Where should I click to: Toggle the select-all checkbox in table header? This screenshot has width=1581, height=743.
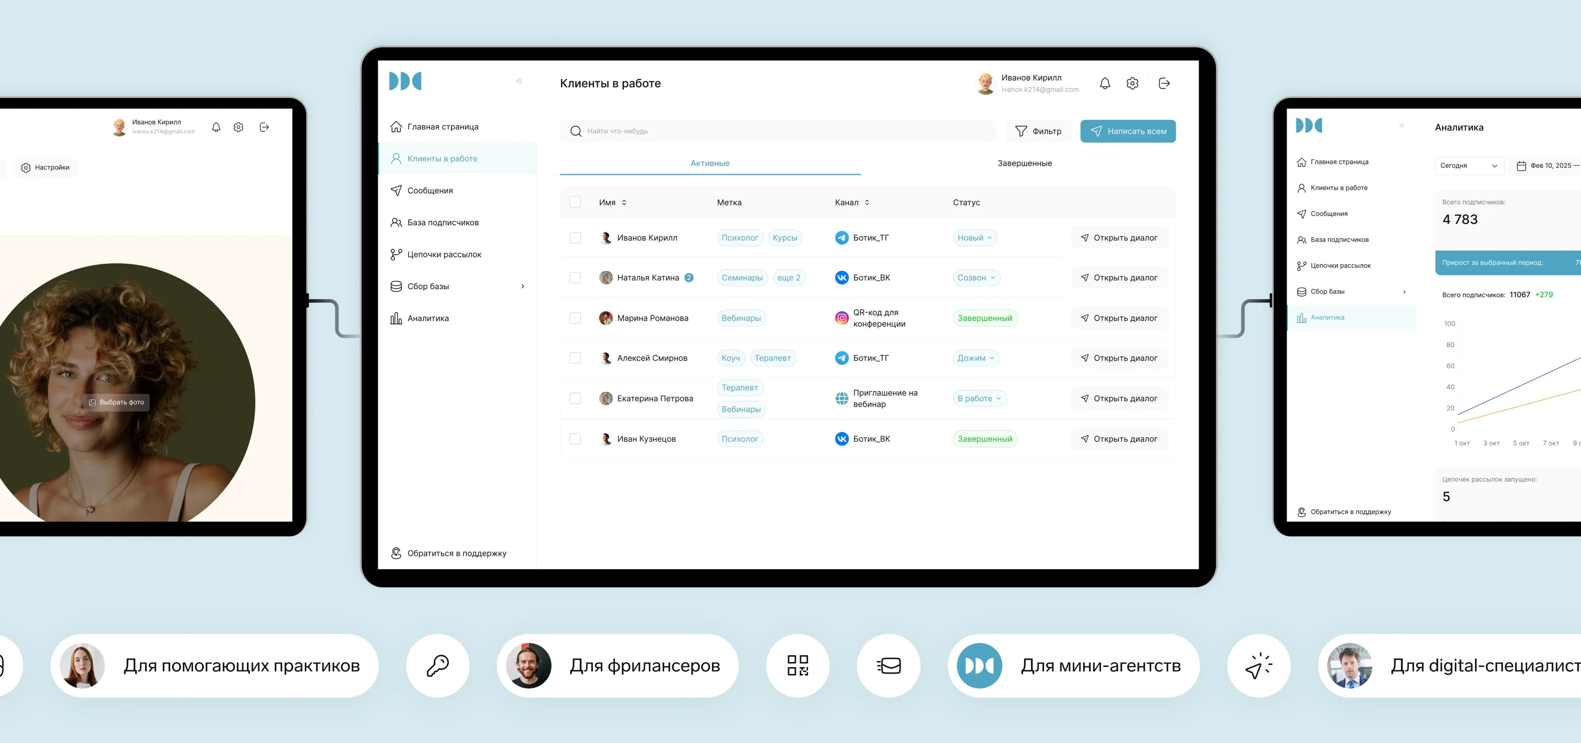tap(575, 202)
